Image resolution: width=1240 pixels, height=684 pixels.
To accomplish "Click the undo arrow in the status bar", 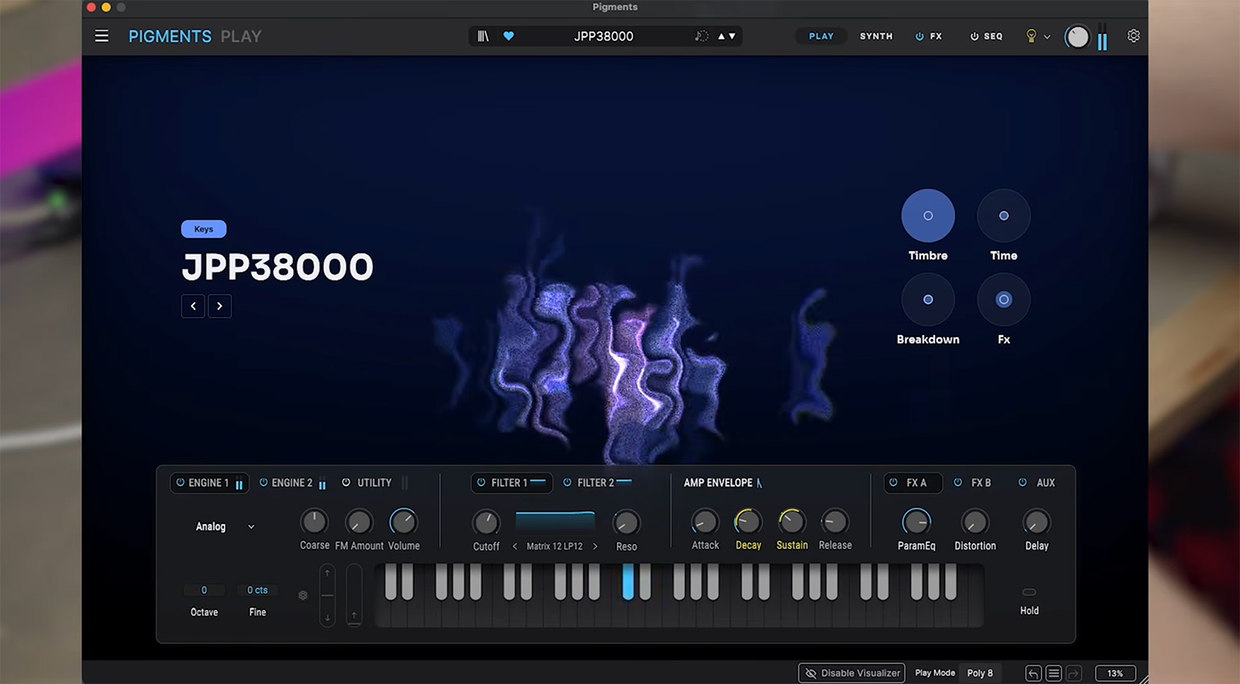I will click(x=1034, y=674).
